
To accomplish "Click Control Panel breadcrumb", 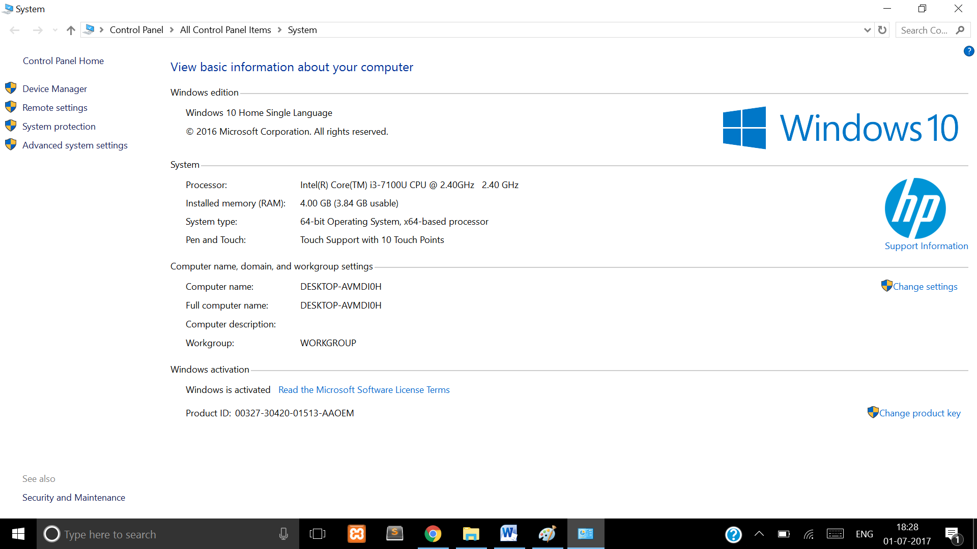I will [x=136, y=30].
